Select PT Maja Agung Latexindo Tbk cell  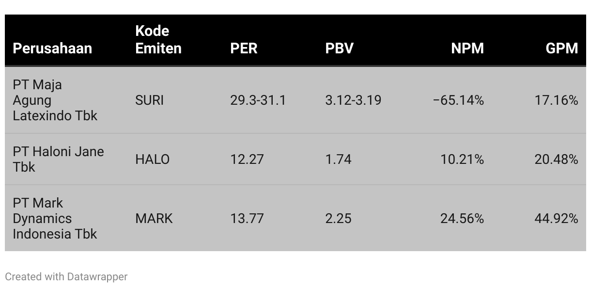pos(55,100)
